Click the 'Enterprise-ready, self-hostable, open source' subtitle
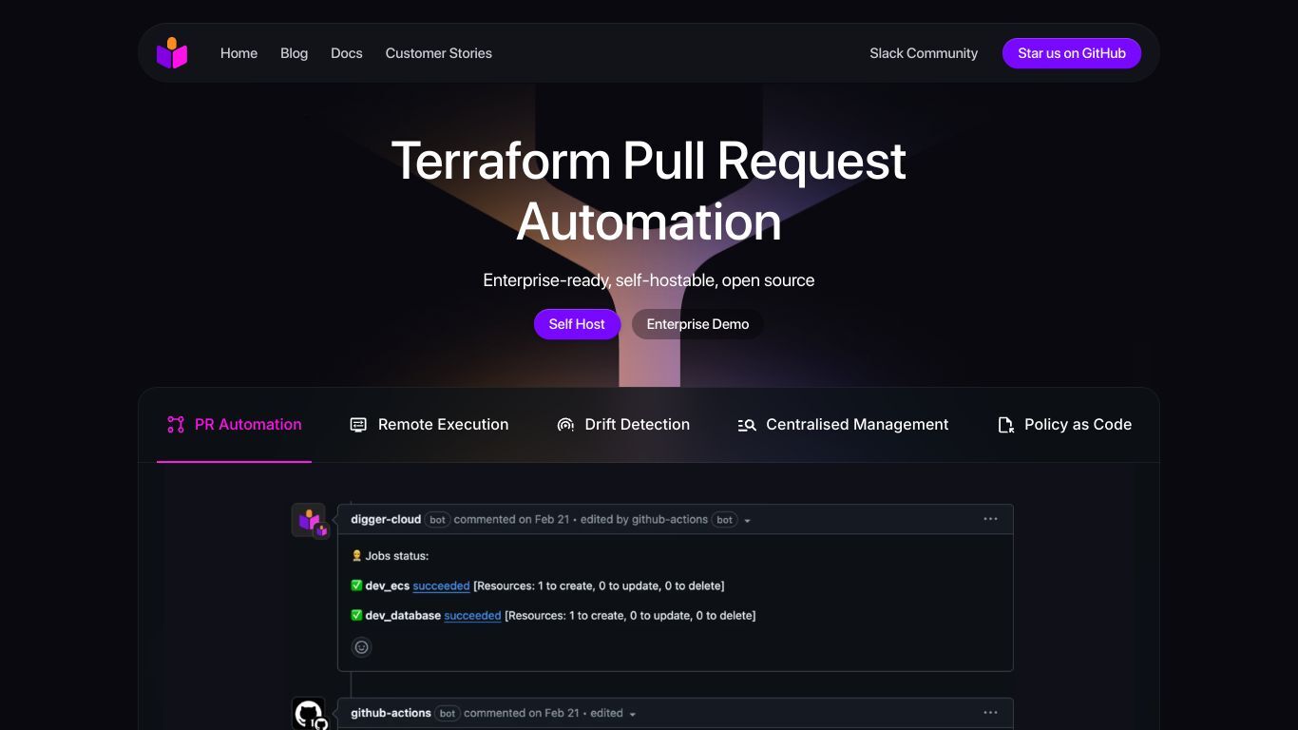This screenshot has width=1298, height=730. pyautogui.click(x=649, y=280)
